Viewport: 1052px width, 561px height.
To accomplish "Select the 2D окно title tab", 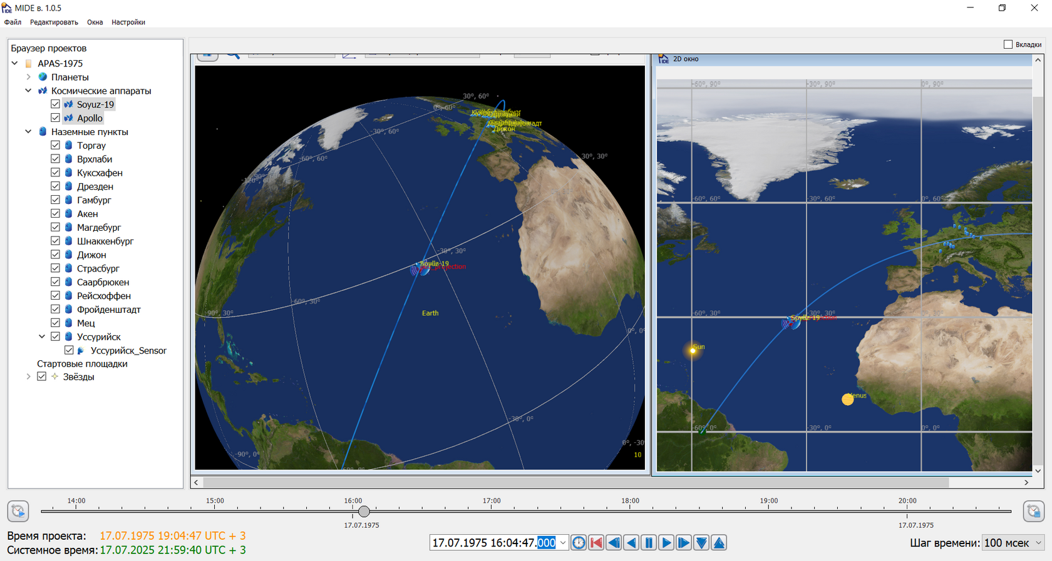I will pyautogui.click(x=686, y=59).
